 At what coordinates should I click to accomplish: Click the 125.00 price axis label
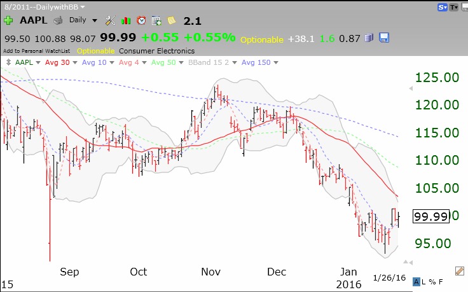point(437,78)
